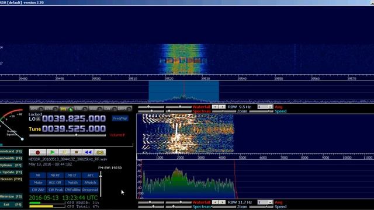This screenshot has height=210, width=374.
Task: Adjust the vertical FM-BW slider
Action: tap(101, 184)
